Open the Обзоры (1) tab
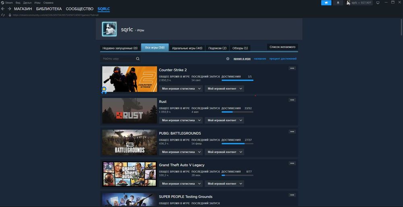 click(240, 48)
